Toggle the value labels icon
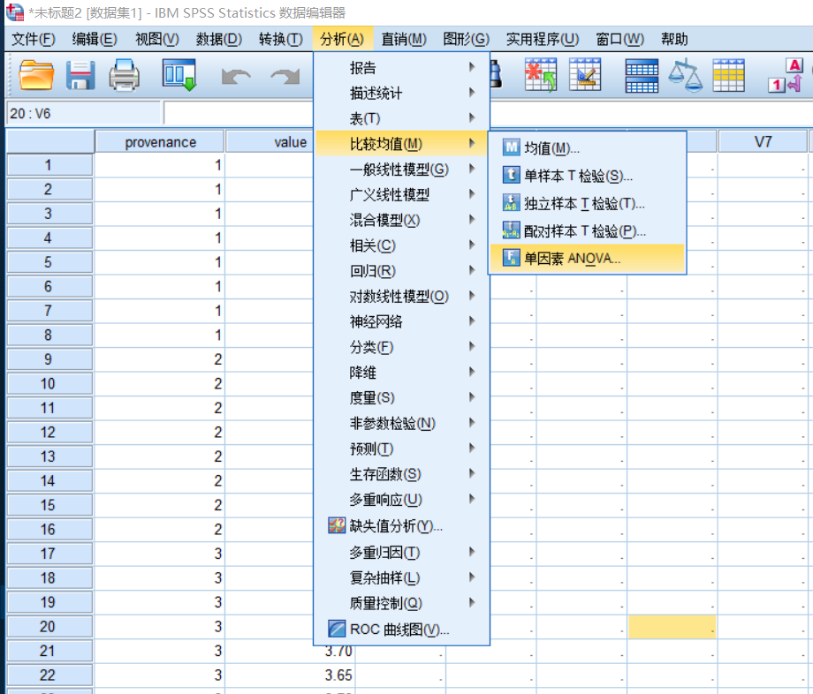The height and width of the screenshot is (694, 813). click(786, 76)
